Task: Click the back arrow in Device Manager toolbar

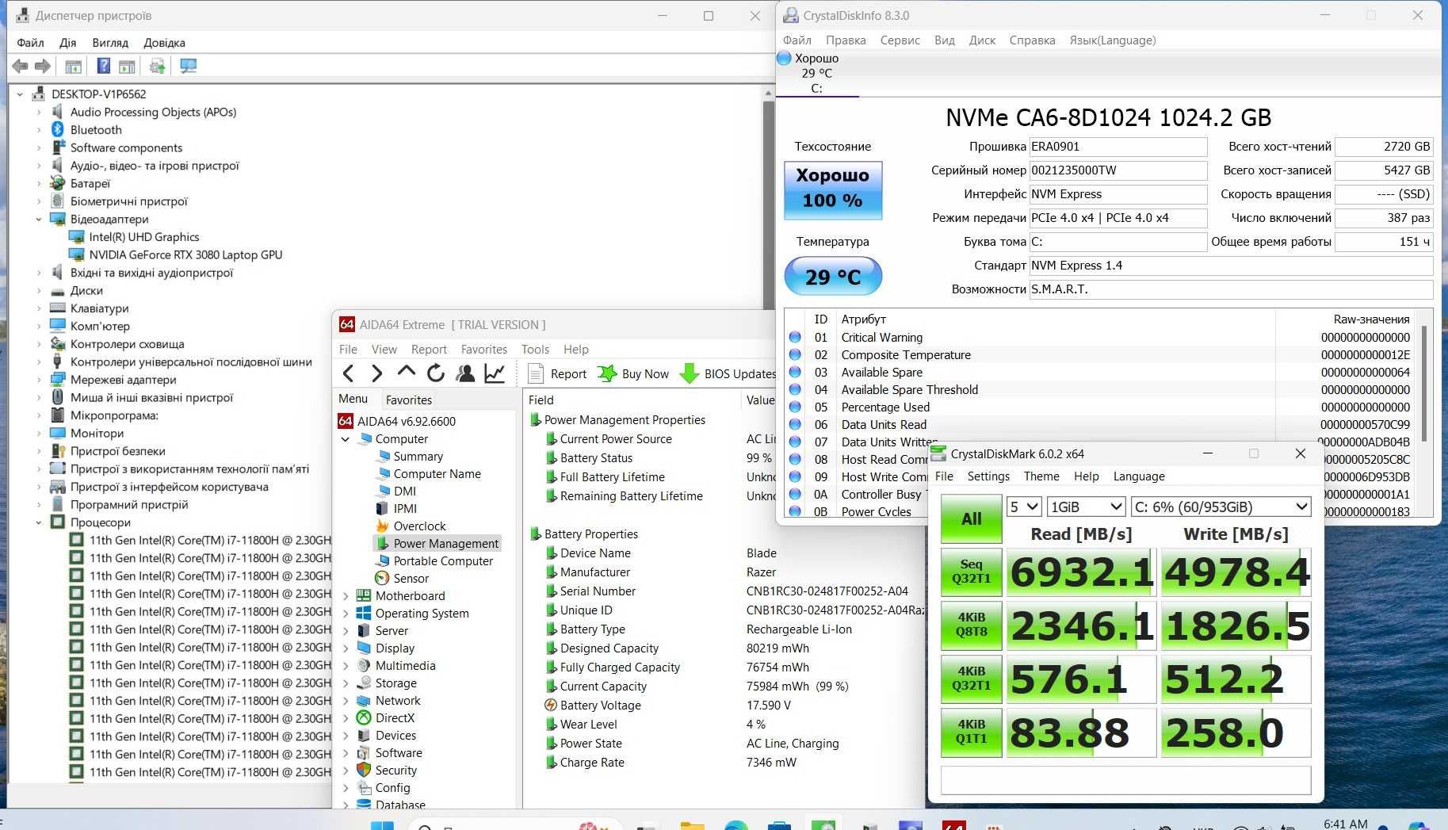Action: [x=20, y=67]
